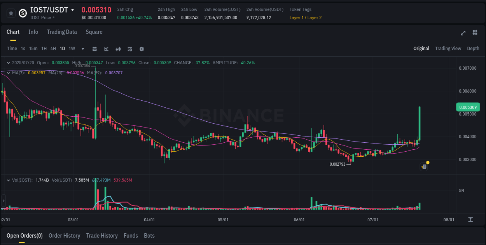Switch chart to Trading View mode
486x245 pixels.
(448, 49)
